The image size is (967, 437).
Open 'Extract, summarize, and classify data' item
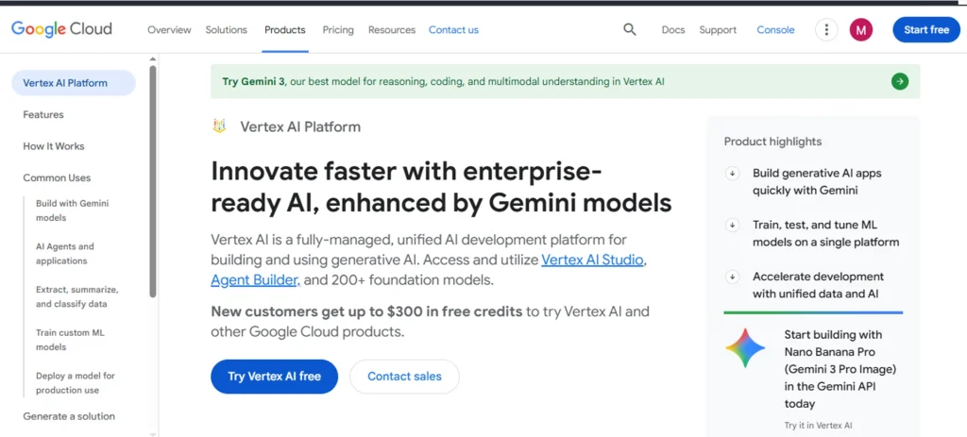point(77,296)
